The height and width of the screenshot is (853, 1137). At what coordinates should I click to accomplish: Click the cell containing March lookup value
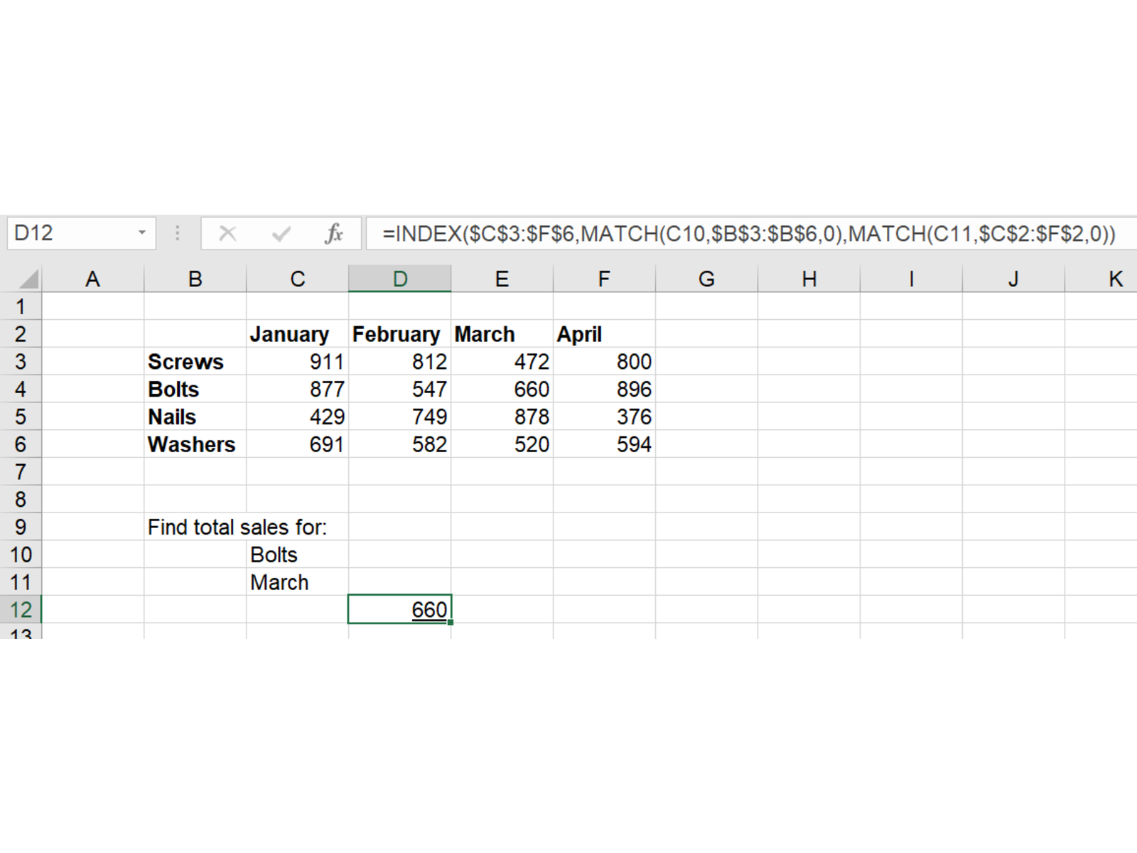pos(297,583)
